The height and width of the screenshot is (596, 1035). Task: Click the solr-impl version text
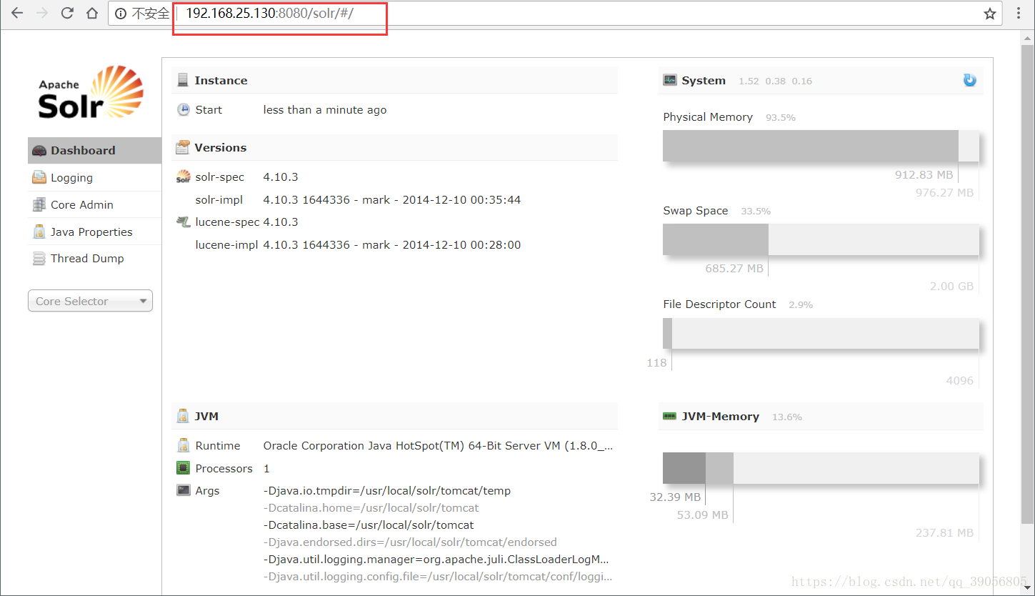tap(392, 199)
